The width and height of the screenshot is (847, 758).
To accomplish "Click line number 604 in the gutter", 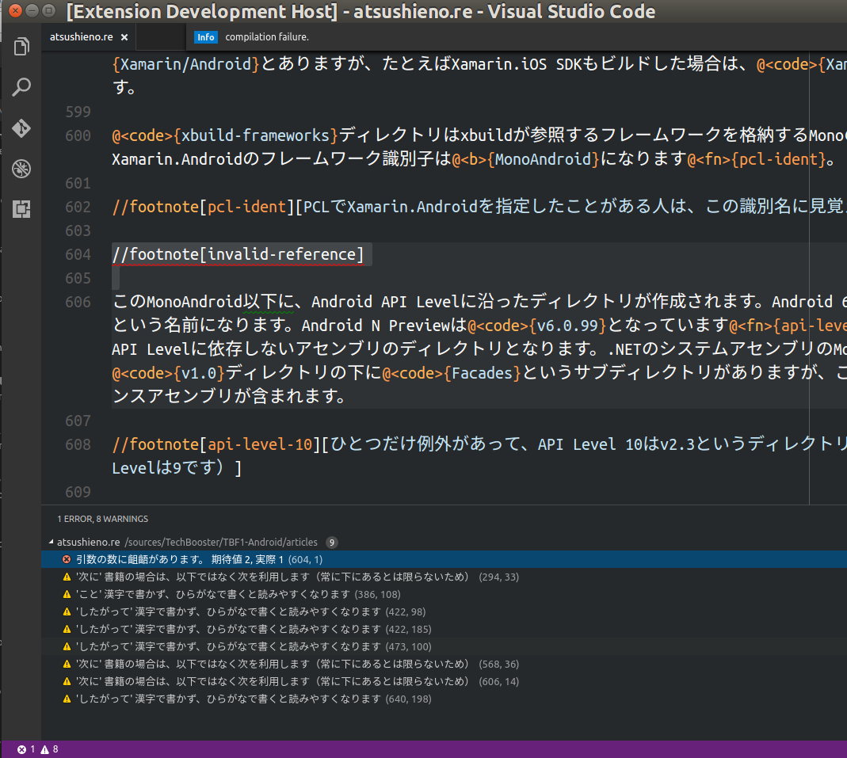I will pyautogui.click(x=78, y=254).
